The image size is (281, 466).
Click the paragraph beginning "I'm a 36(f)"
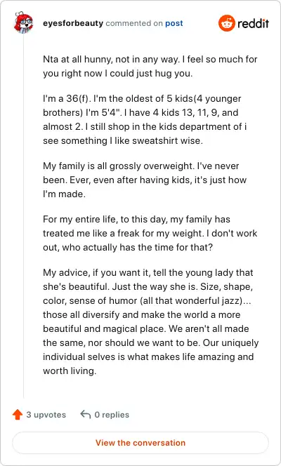[x=145, y=120]
